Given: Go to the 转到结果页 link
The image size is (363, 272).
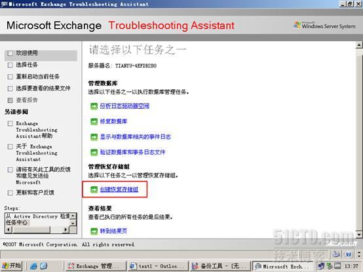Looking at the screenshot, I should click(x=113, y=231).
